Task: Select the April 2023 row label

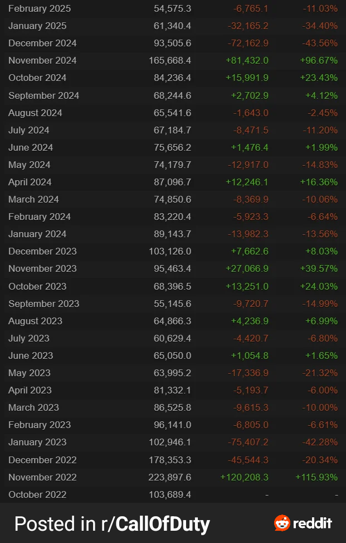Action: (30, 390)
